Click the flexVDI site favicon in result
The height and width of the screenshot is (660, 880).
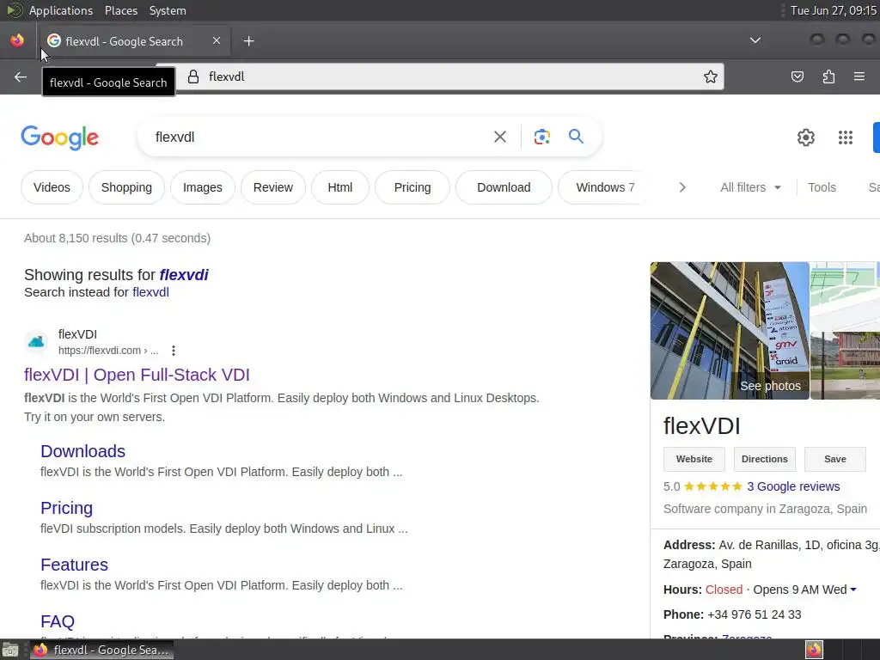tap(36, 341)
